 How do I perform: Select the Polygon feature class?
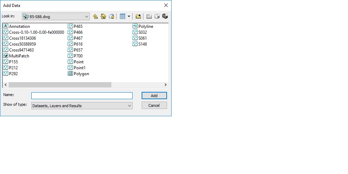pos(79,74)
